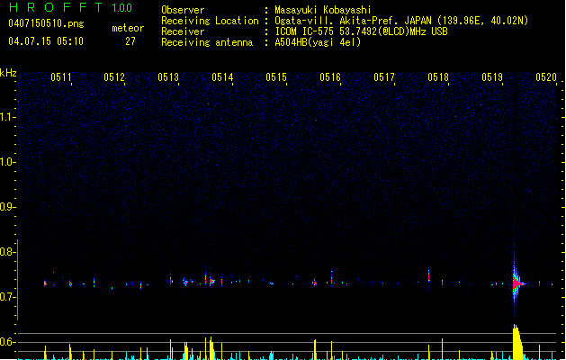The image size is (566, 360).
Task: Click the 'Receiver' label
Action: click(x=183, y=31)
